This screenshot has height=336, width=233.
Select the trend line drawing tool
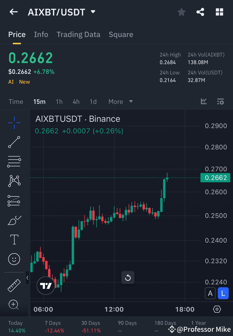click(x=14, y=142)
